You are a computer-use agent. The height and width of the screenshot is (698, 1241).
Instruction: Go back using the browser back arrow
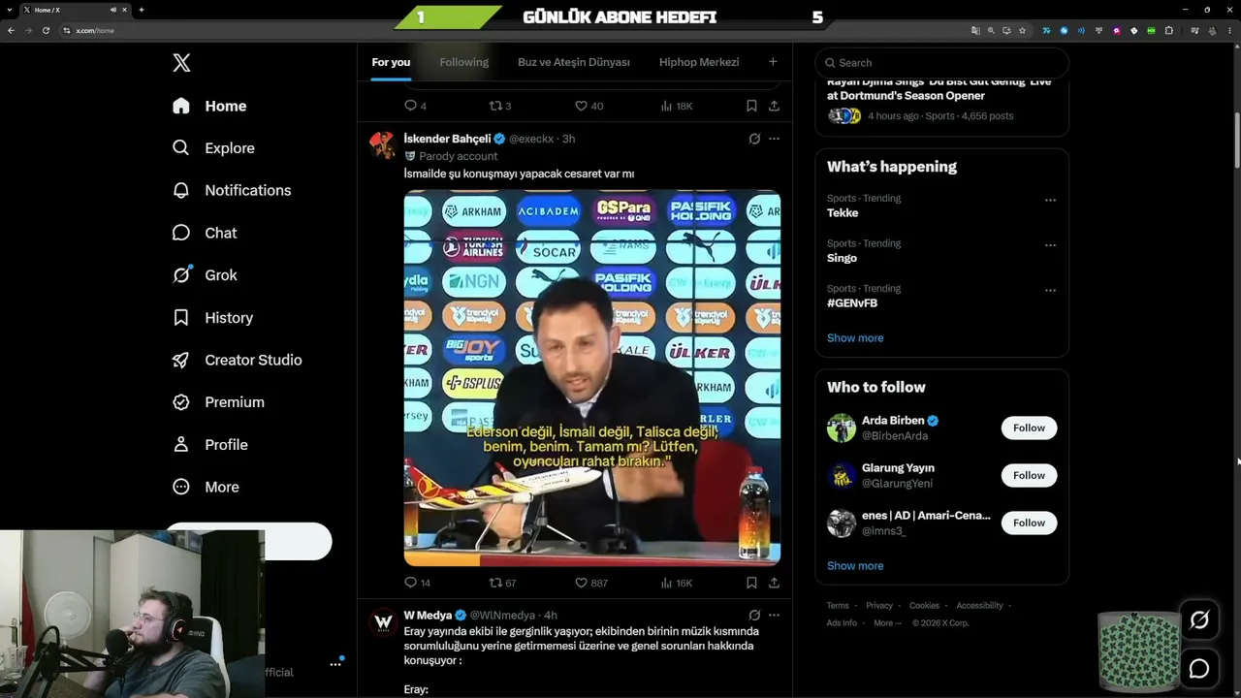tap(11, 30)
